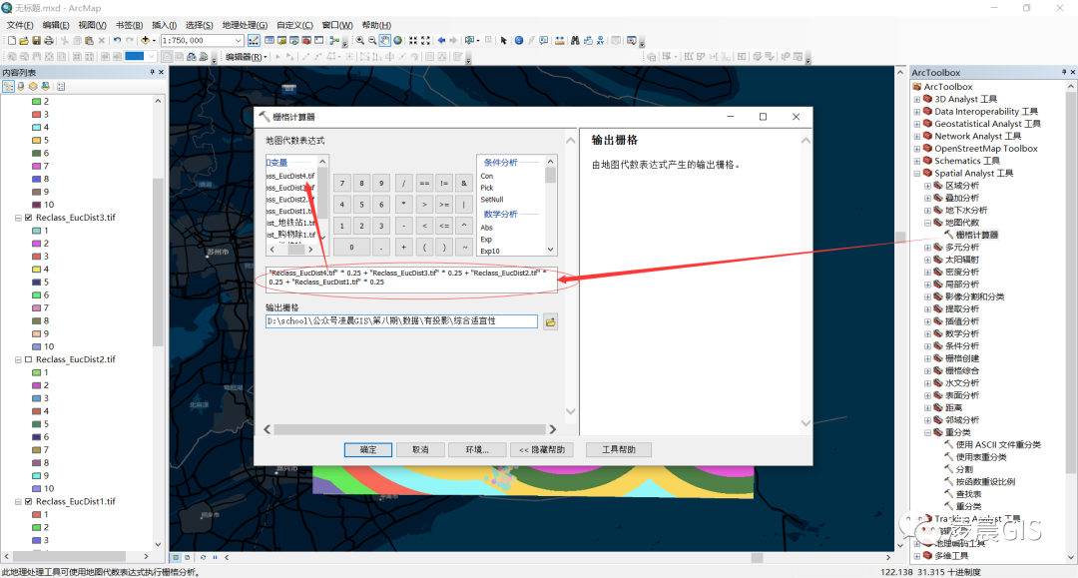Switch TOC to List By Source

tap(21, 87)
